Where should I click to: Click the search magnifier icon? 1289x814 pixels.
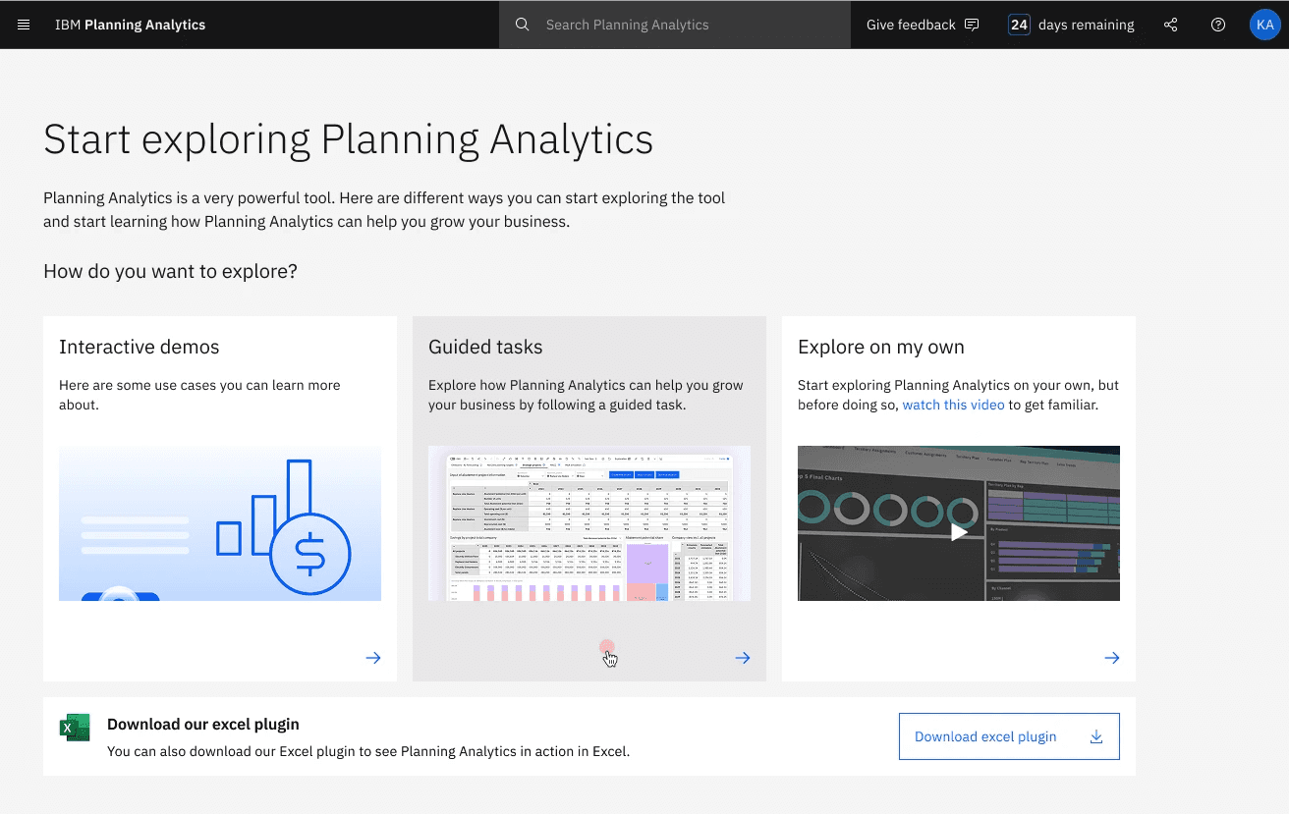(523, 25)
